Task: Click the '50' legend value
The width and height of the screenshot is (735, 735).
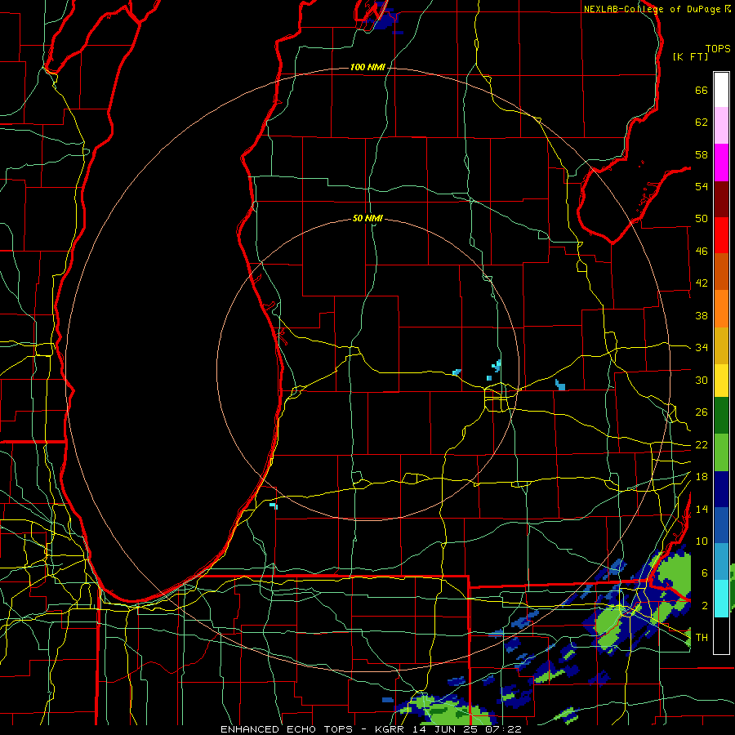Action: (x=702, y=219)
